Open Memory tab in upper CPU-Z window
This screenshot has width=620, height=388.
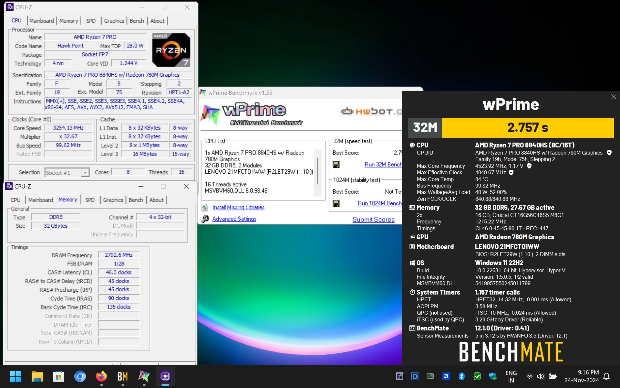coord(68,21)
